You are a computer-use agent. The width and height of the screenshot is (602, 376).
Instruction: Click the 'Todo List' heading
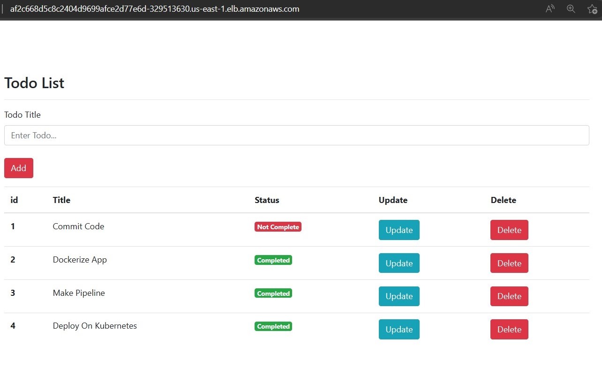[34, 83]
